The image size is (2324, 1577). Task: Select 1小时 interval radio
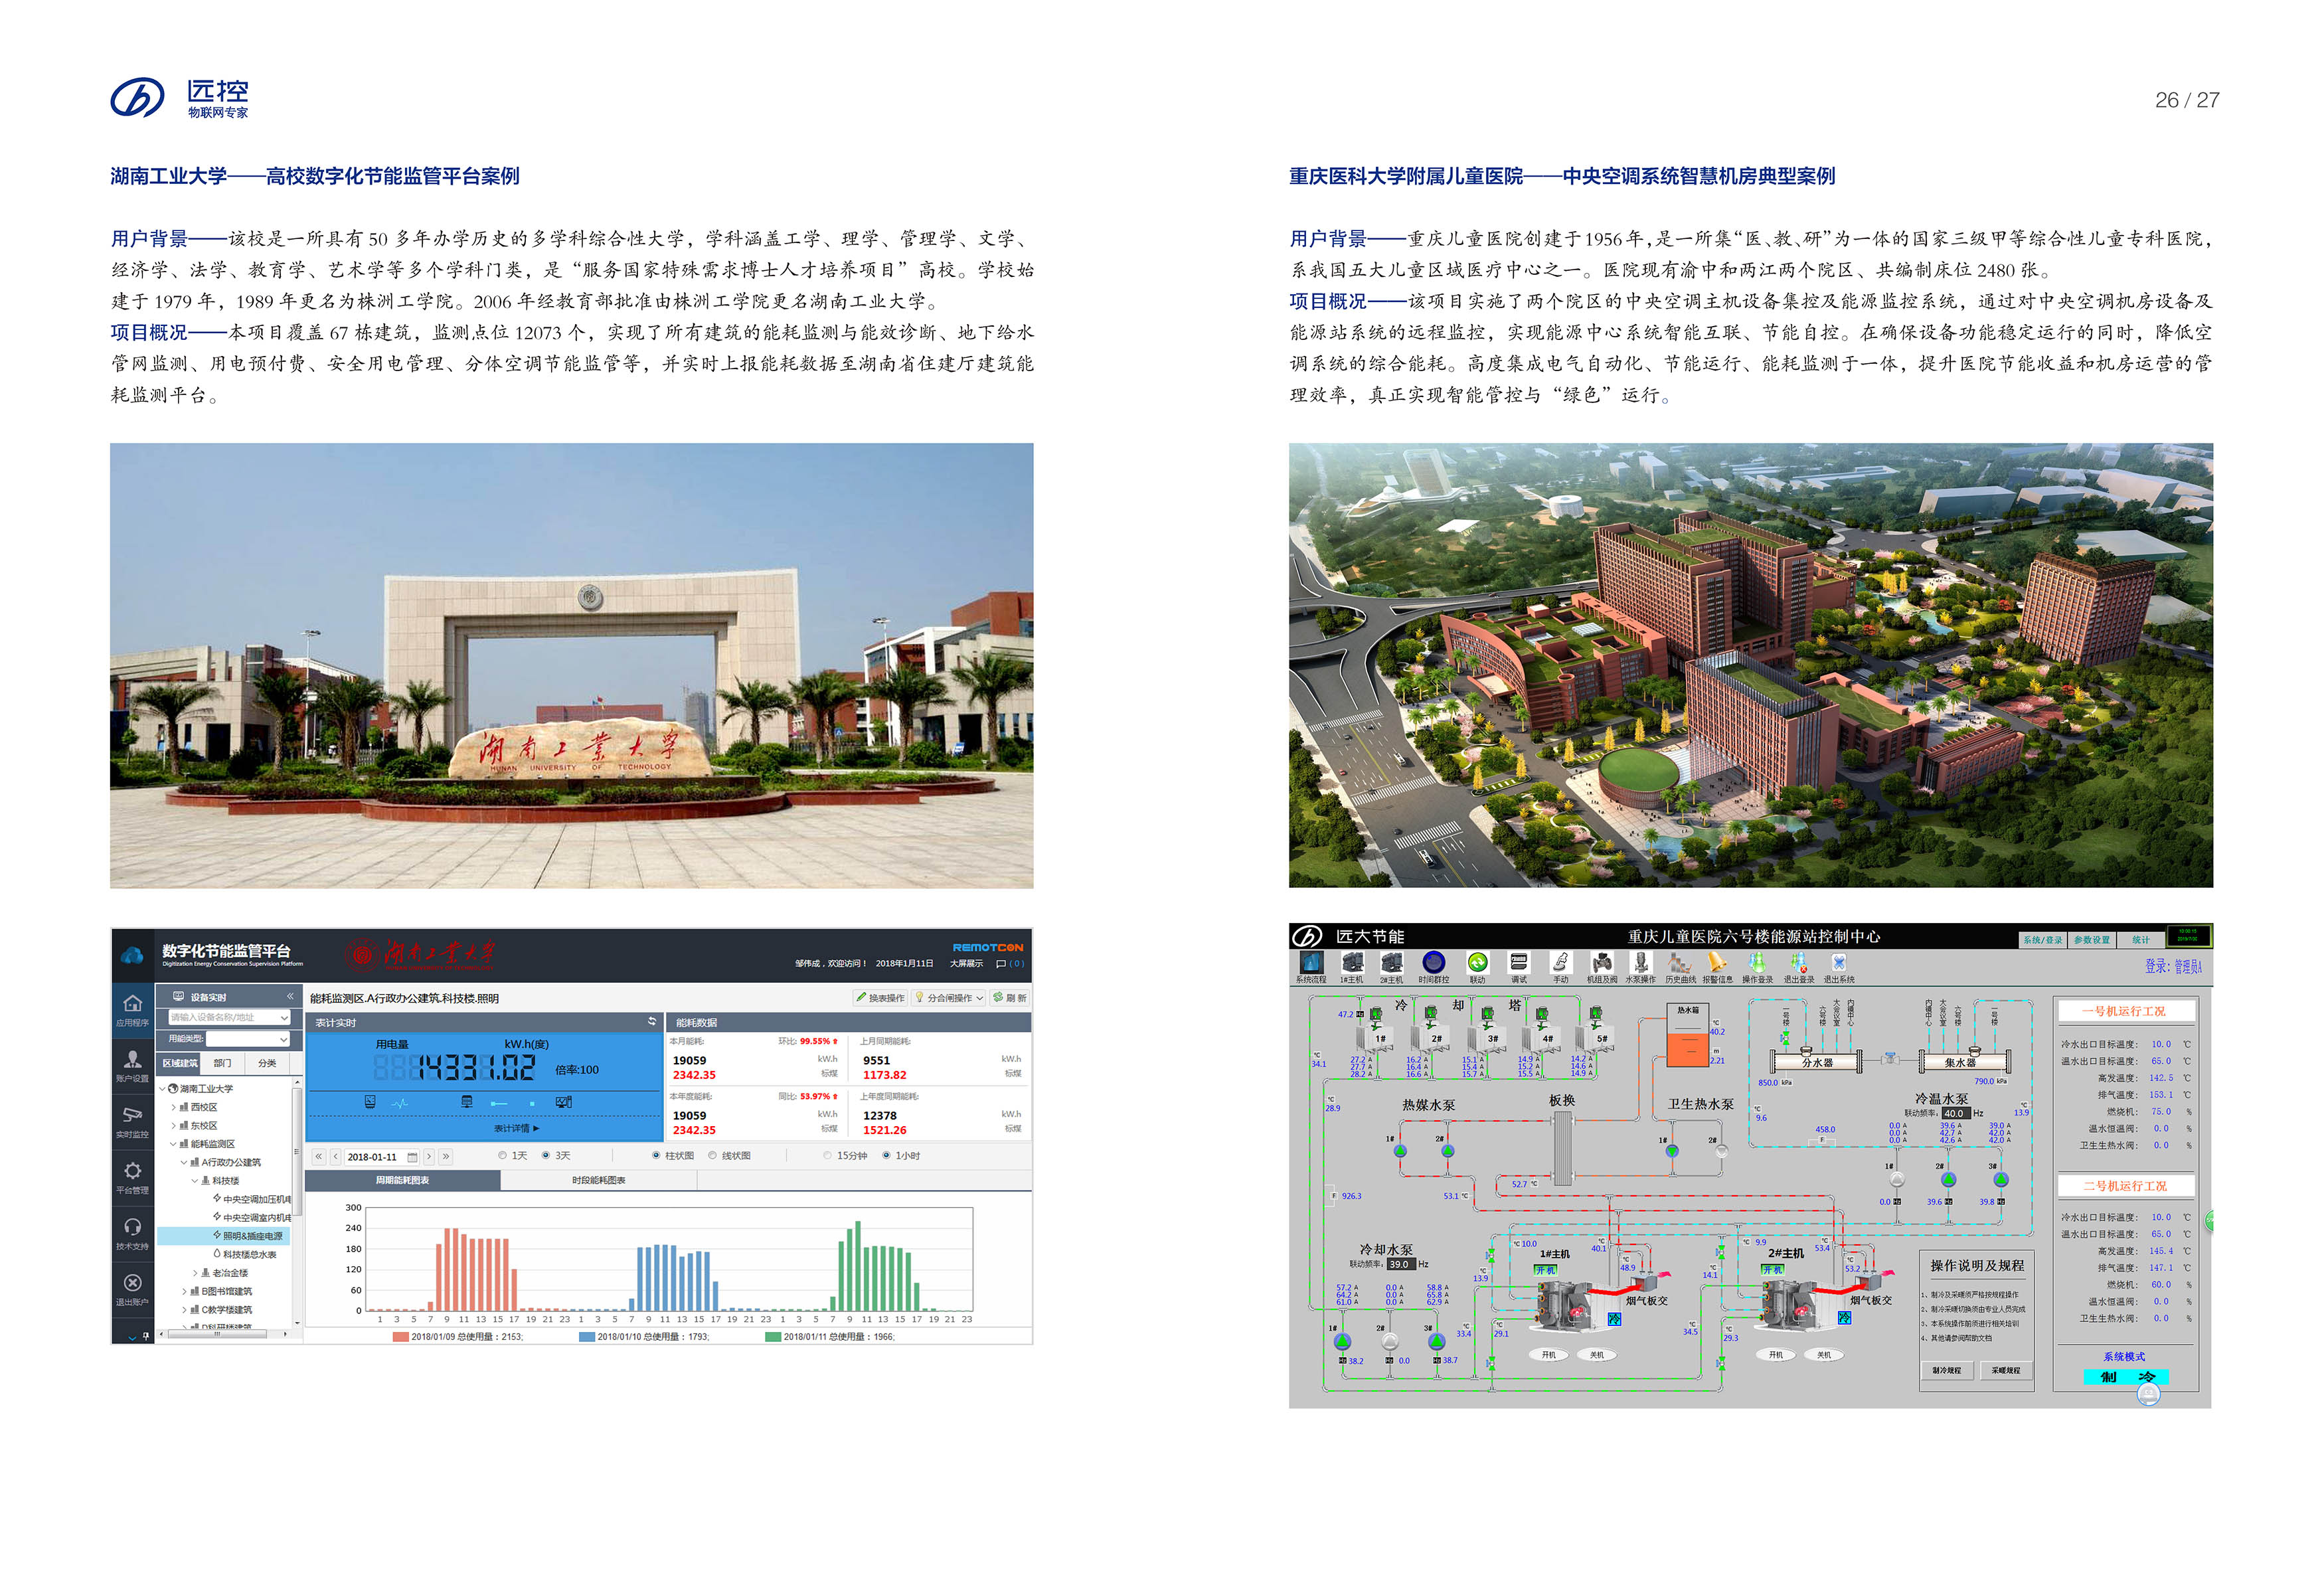[x=886, y=1156]
